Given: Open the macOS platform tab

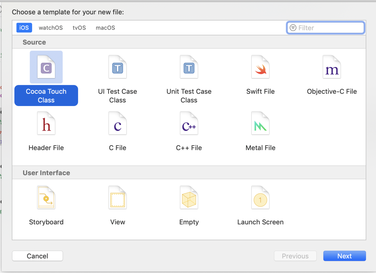Looking at the screenshot, I should point(105,28).
